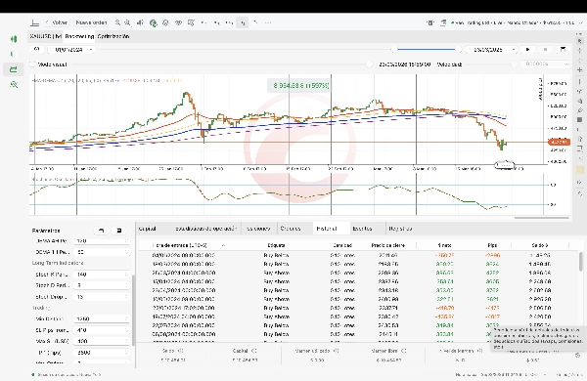The height and width of the screenshot is (381, 587).
Task: Click the Volver back button
Action: tap(57, 22)
